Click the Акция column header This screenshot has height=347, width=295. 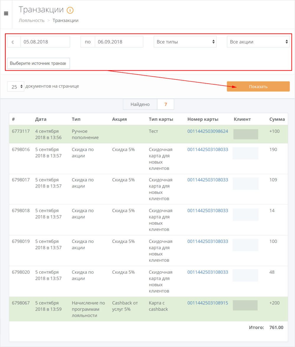coord(119,119)
